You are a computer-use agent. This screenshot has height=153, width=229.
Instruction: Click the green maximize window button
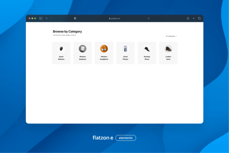coord(35,18)
